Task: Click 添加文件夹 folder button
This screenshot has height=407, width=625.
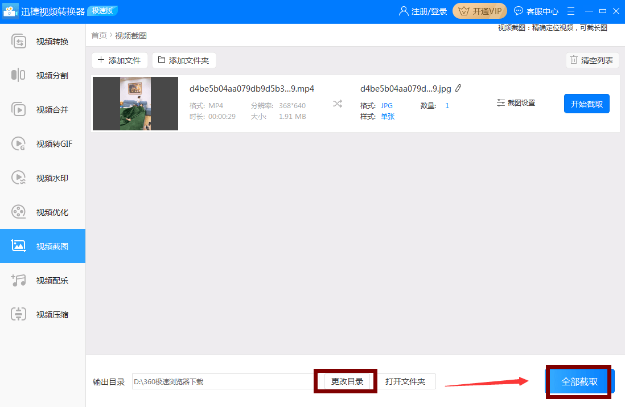Action: pos(184,60)
